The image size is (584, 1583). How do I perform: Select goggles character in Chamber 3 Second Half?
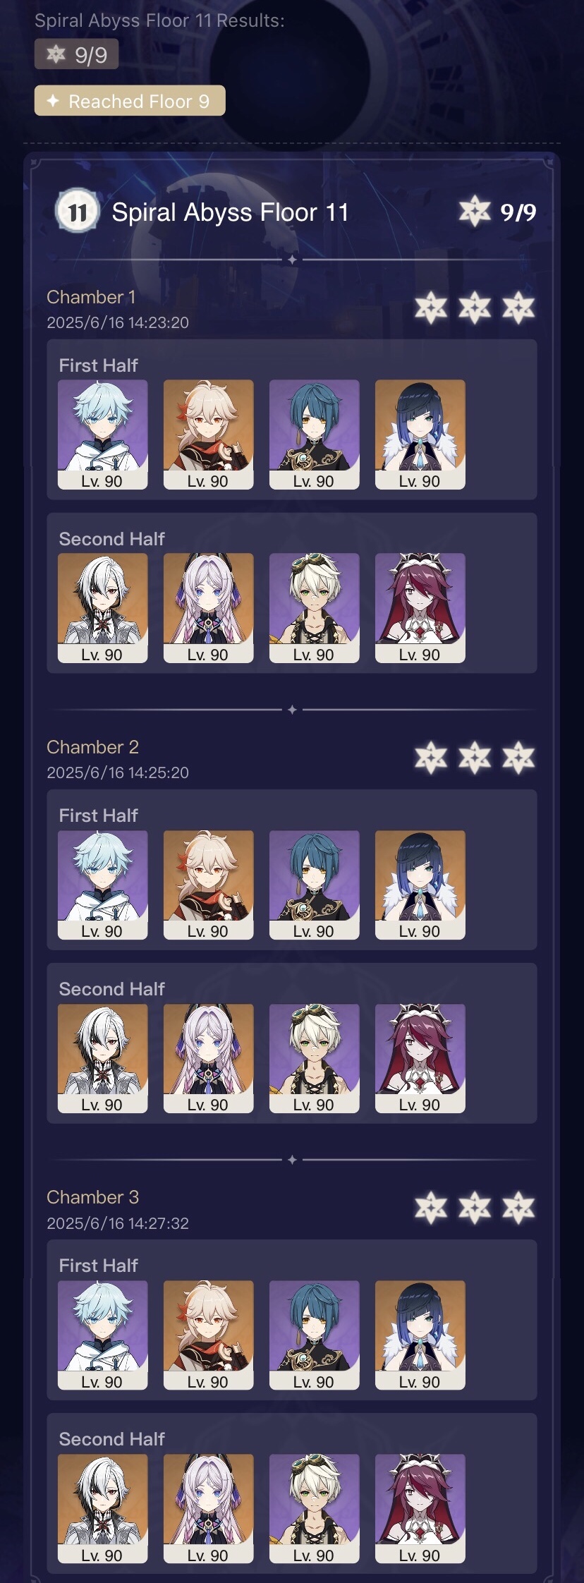(315, 1508)
